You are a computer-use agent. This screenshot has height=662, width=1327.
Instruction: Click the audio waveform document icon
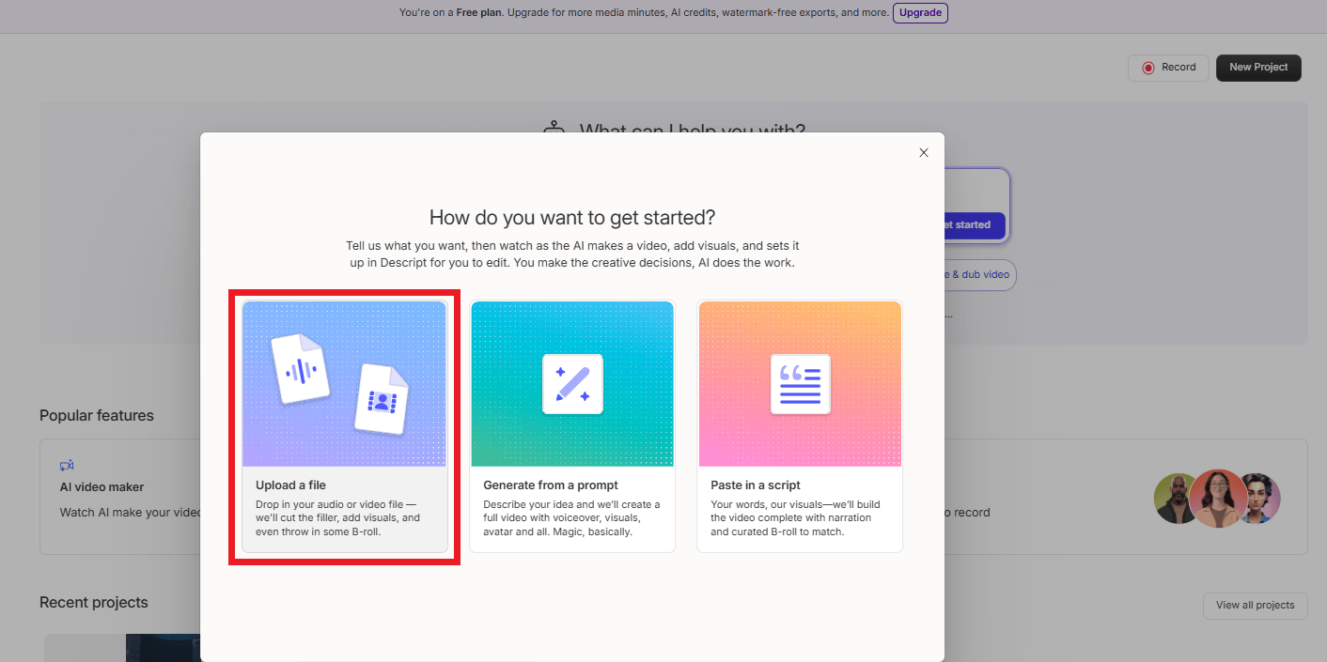coord(302,368)
